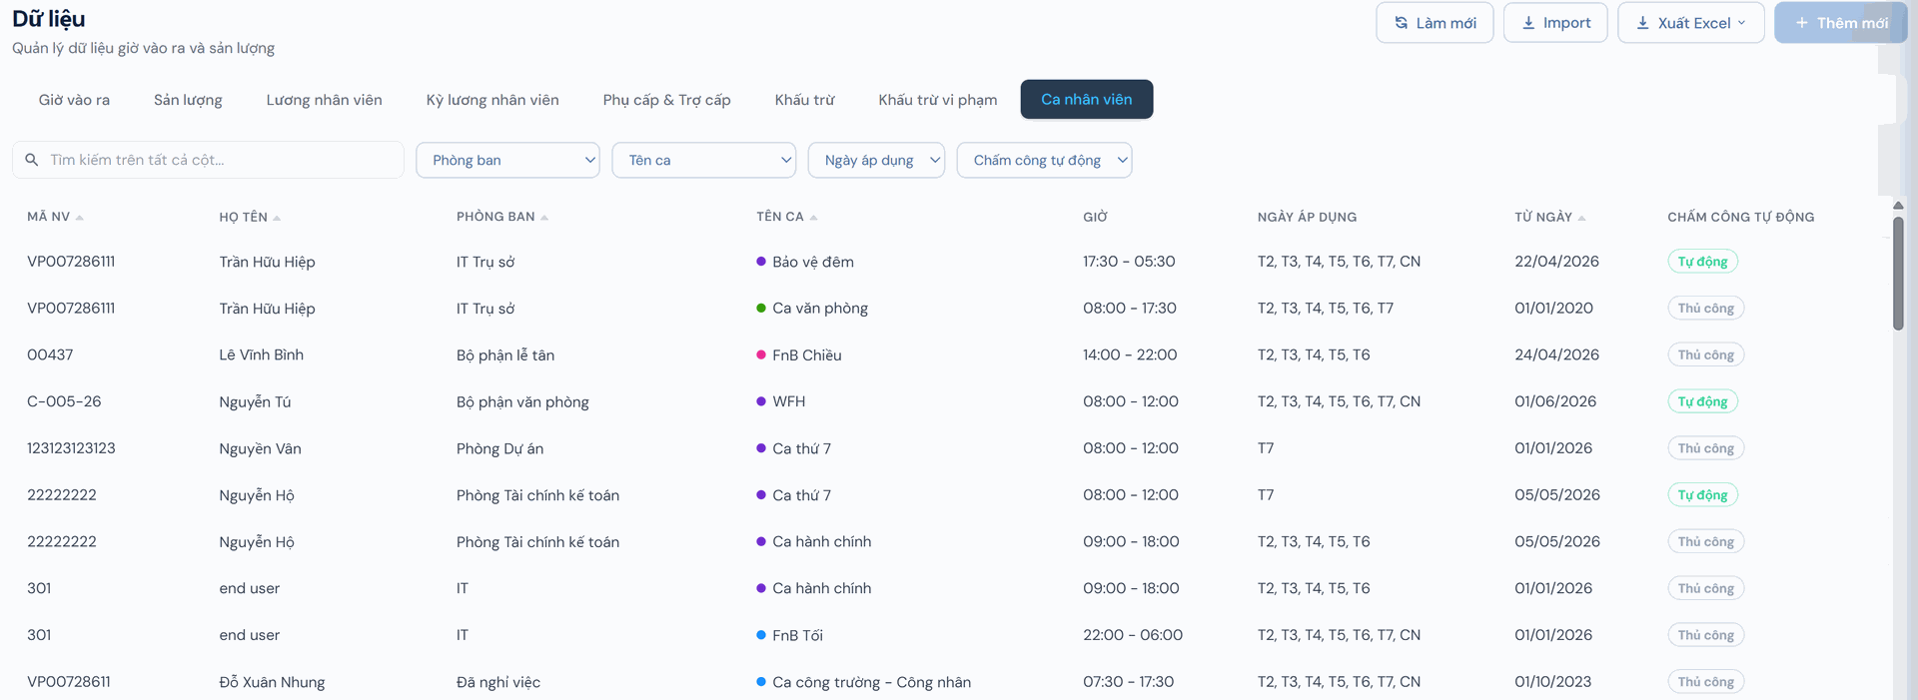1918x700 pixels.
Task: Open the Phòng ban filter dropdown
Action: [507, 160]
